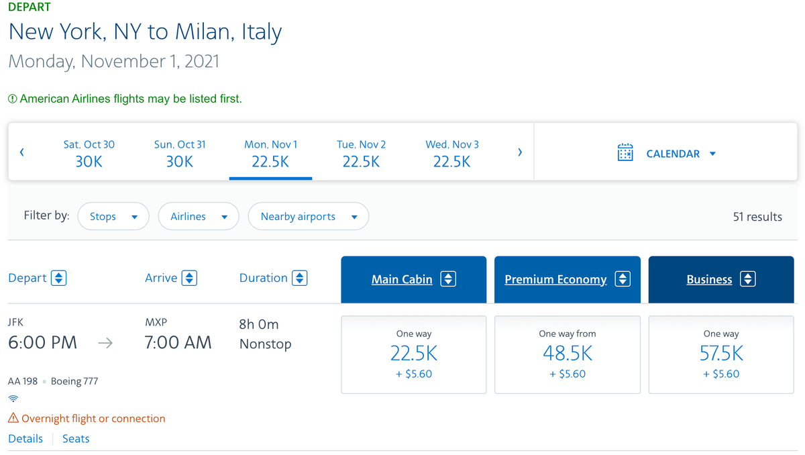Open Details for flight AA 198
This screenshot has height=455, width=805.
tap(25, 438)
